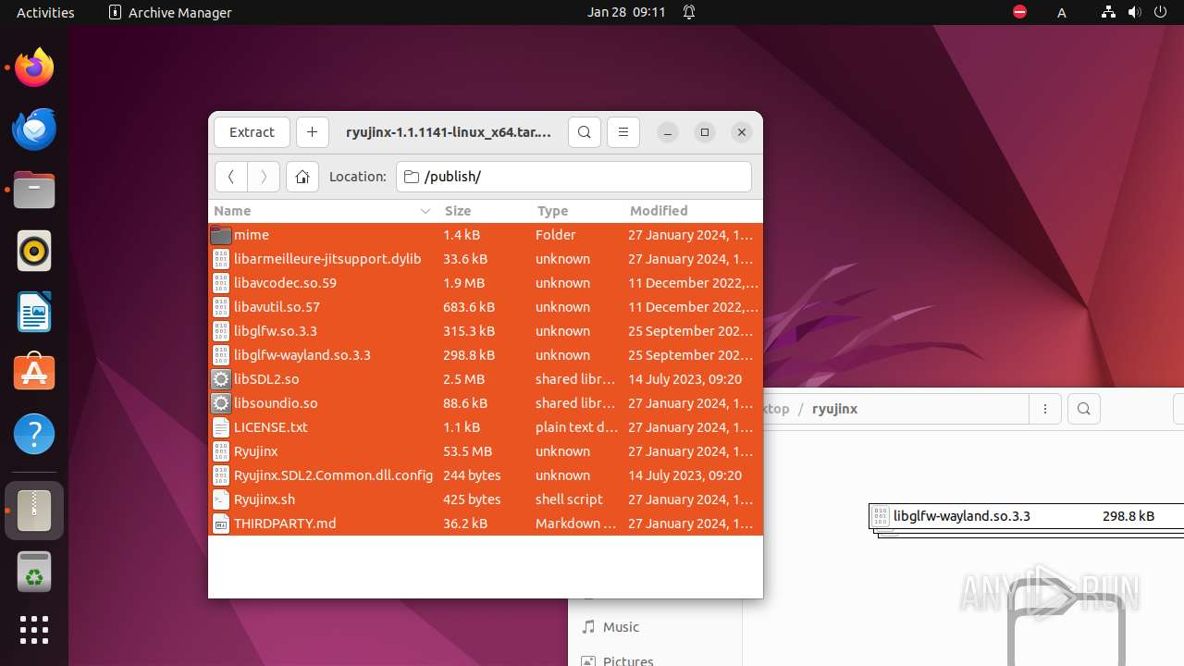Click ryujinx path segment in Files window
Screen dimensions: 1184x666
[834, 409]
